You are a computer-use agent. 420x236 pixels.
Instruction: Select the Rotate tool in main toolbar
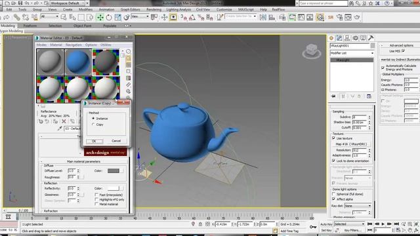(x=109, y=18)
